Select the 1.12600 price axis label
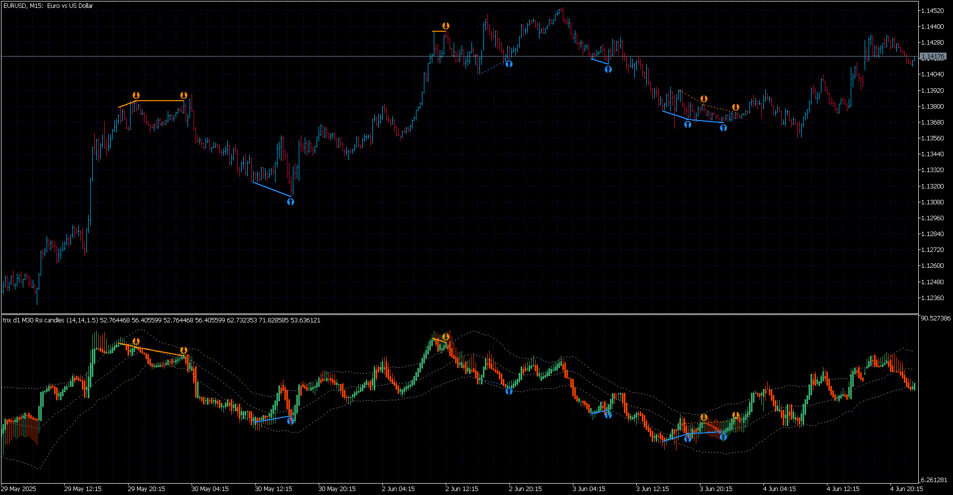Screen dimensions: 953x495 point(933,266)
